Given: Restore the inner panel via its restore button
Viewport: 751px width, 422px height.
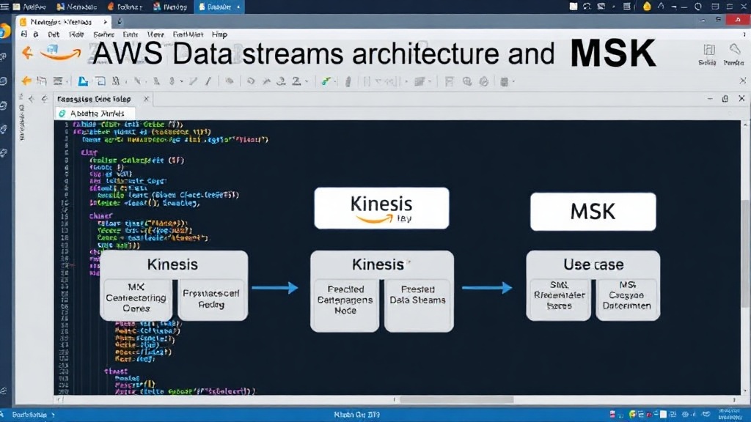Looking at the screenshot, I should (x=725, y=99).
